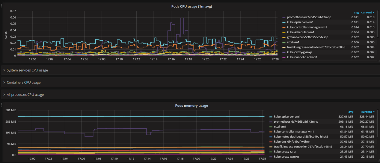Open color picker for grafana-core series in CPU legend
Viewport: 380px width, 163px height.
pos(284,37)
